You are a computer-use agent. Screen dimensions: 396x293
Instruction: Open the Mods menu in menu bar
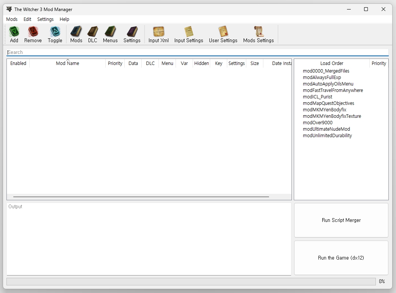[x=12, y=19]
